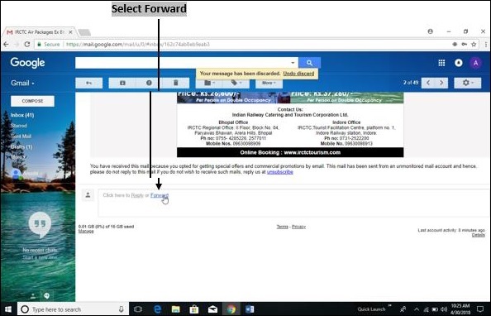Reload the page with refresh icon
The width and height of the screenshot is (491, 316).
point(27,44)
